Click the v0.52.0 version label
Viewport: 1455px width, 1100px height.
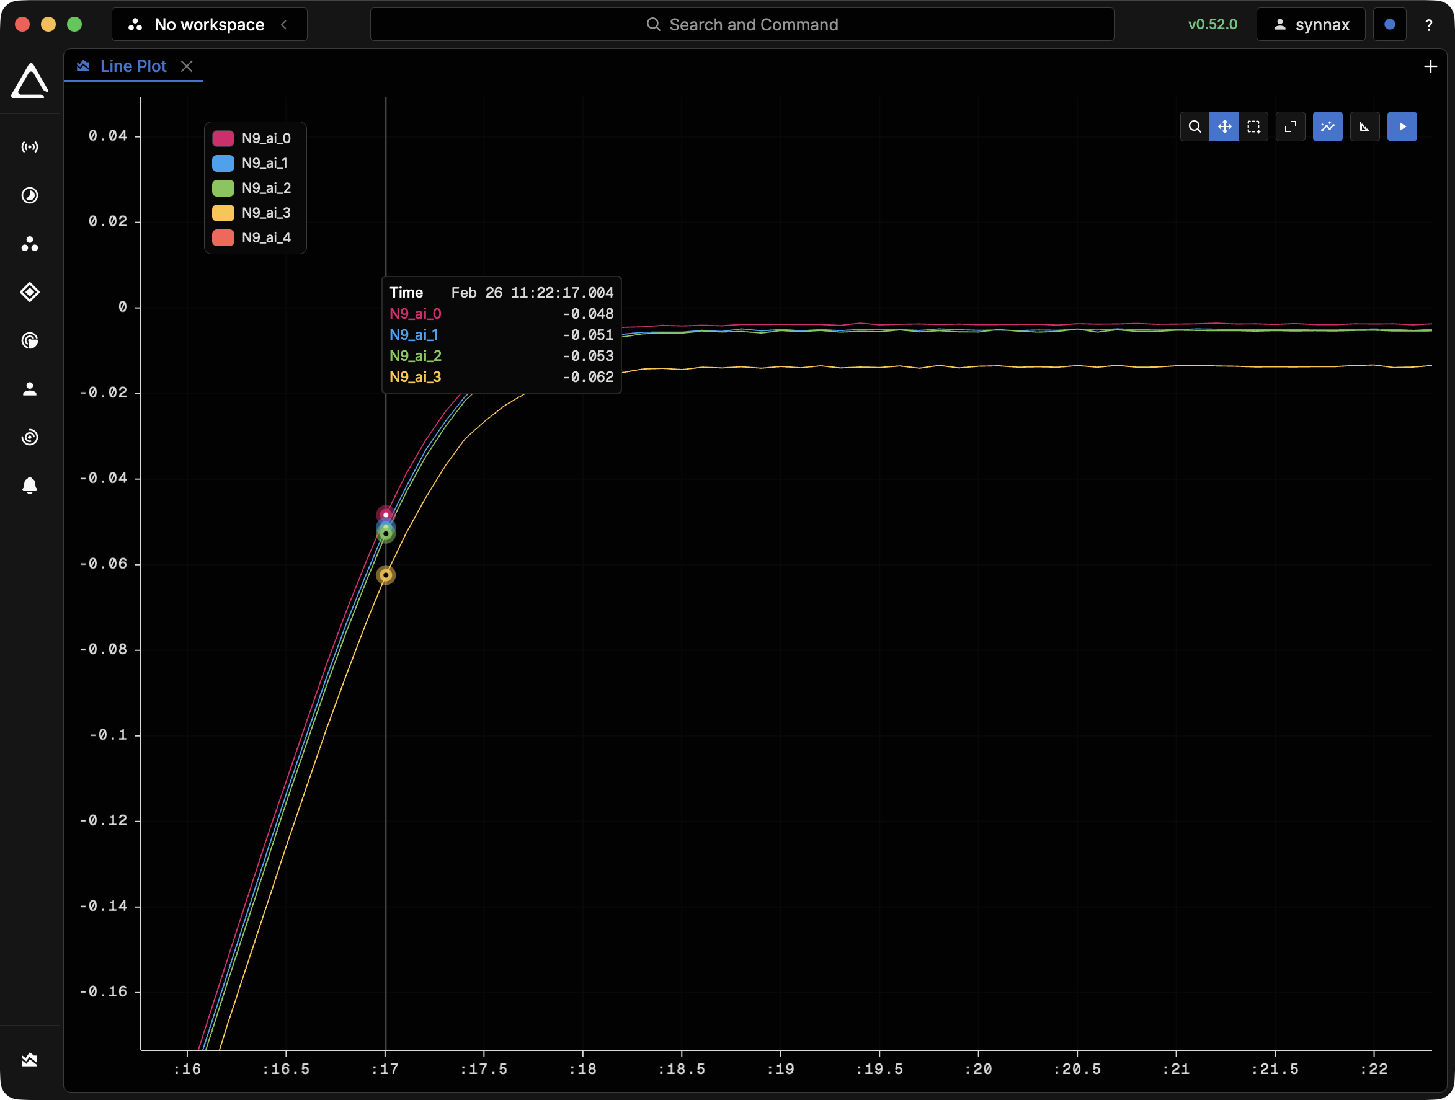1212,25
